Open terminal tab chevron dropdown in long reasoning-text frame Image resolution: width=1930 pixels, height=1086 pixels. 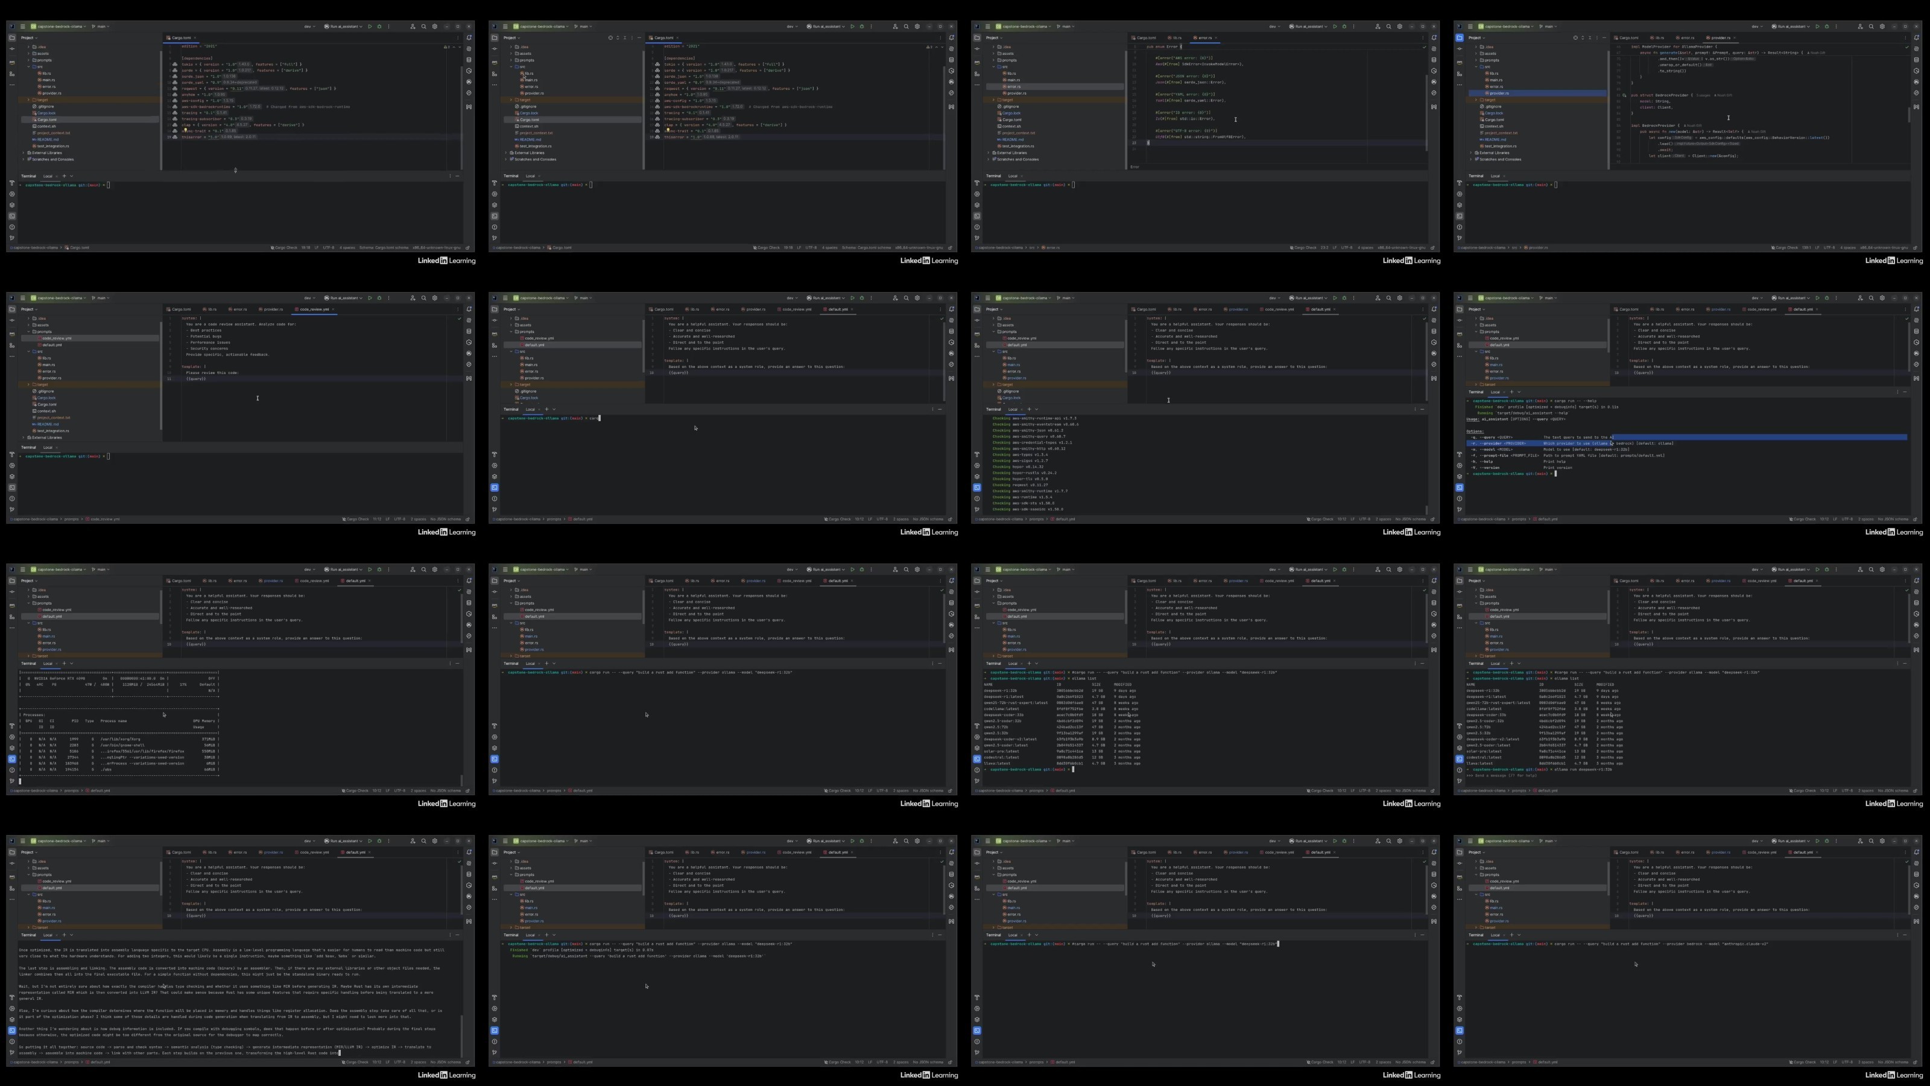coord(71,935)
